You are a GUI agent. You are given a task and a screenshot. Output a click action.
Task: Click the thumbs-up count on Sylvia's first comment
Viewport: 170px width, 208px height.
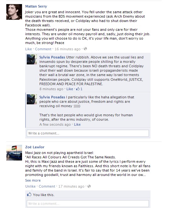(79, 89)
